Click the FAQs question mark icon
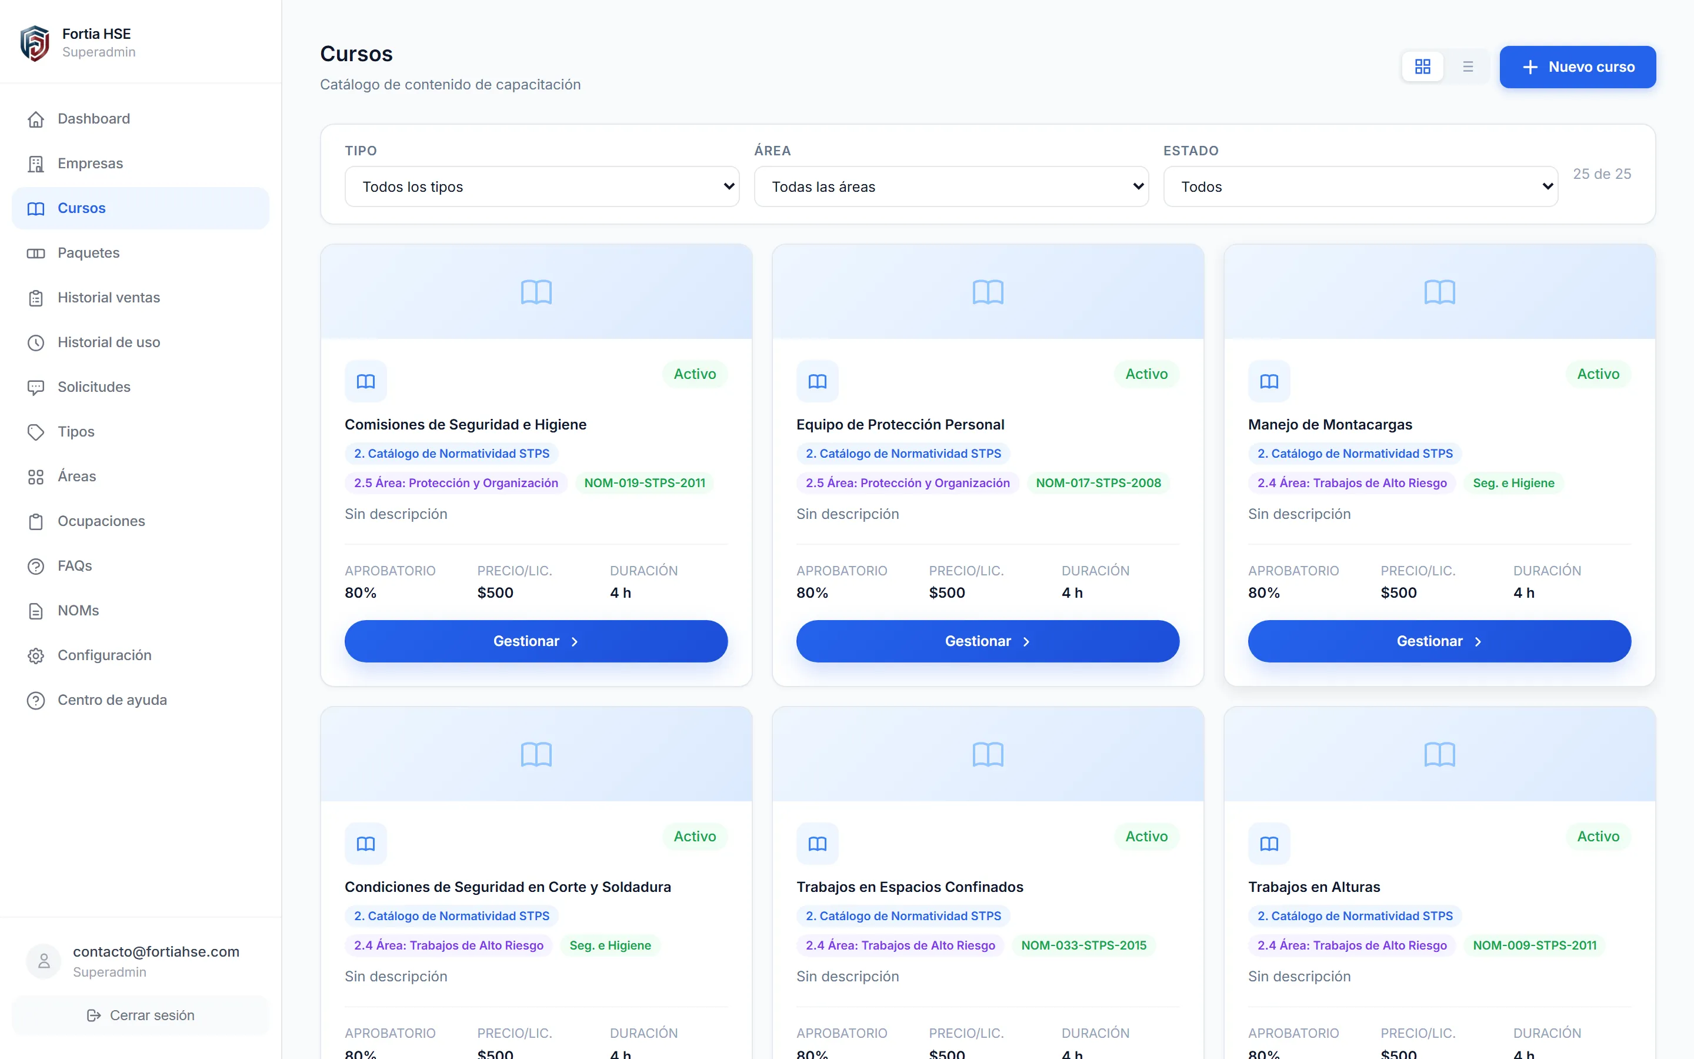Screen dimensions: 1694x1059 point(36,567)
